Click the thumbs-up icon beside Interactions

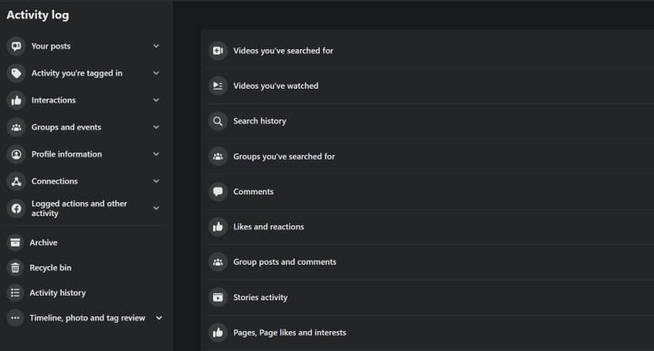click(17, 100)
